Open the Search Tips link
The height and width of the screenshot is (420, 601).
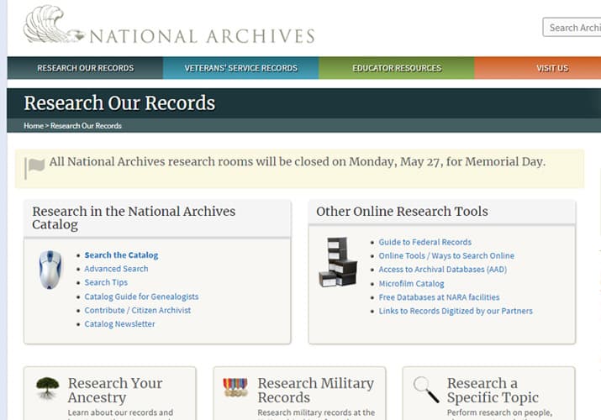[x=106, y=282]
